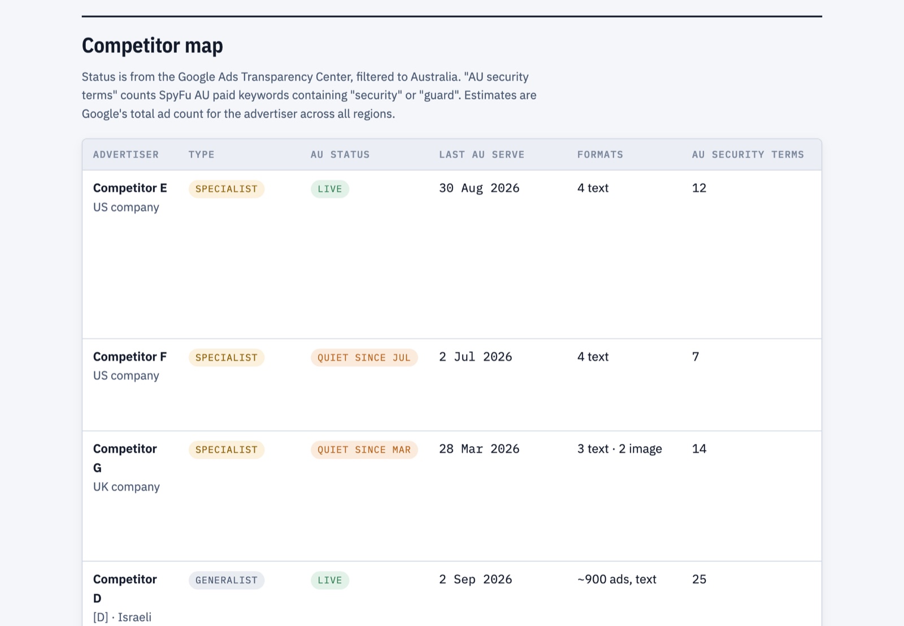This screenshot has width=904, height=626.
Task: Click the Competitor E advertiser name
Action: tap(130, 188)
